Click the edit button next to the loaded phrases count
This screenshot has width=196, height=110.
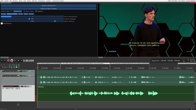pyautogui.click(x=17, y=11)
